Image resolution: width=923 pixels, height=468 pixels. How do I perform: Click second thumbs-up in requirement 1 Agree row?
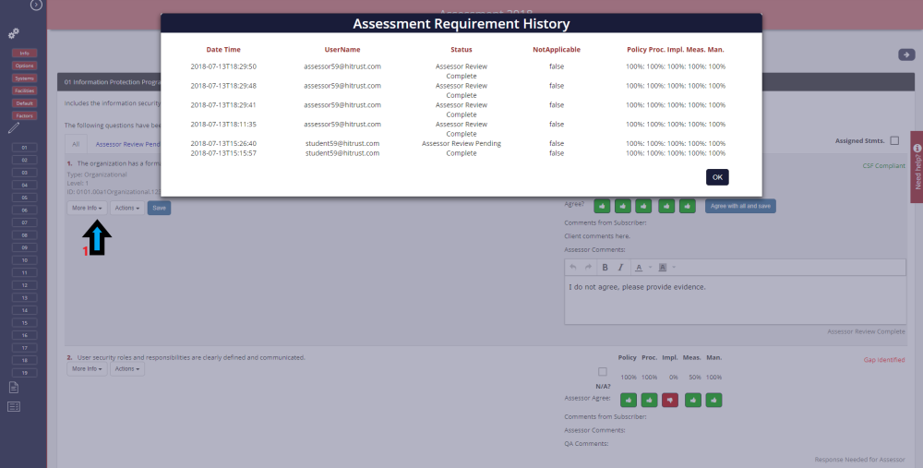pyautogui.click(x=623, y=206)
